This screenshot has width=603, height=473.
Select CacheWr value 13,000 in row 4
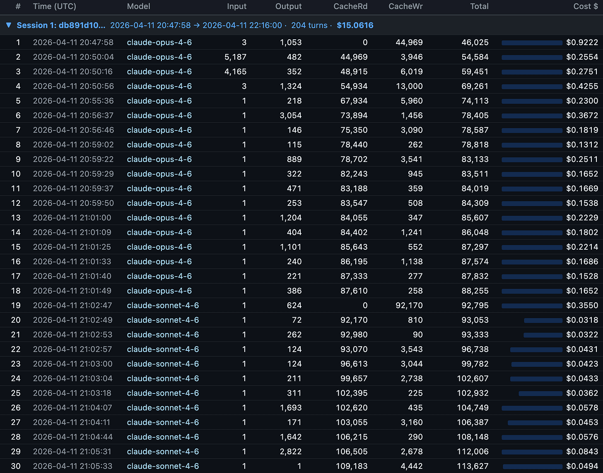[x=409, y=86]
